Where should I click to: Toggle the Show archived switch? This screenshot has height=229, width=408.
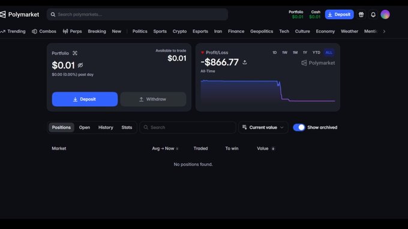(299, 127)
